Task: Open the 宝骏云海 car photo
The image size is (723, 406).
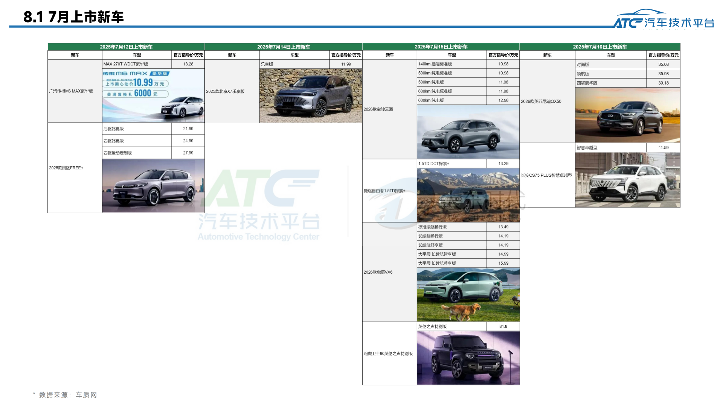Action: click(x=468, y=132)
